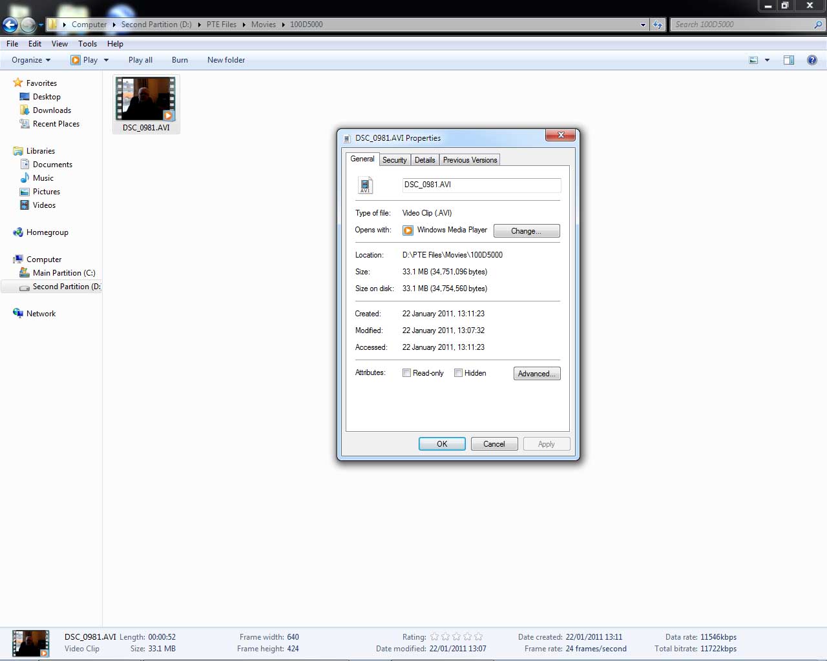Click the Advanced... attributes button

(536, 374)
